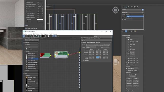Viewport: 164px width, 92px height.
Task: Click Assign Material to Selection icon in Slate
Action: 31,36
